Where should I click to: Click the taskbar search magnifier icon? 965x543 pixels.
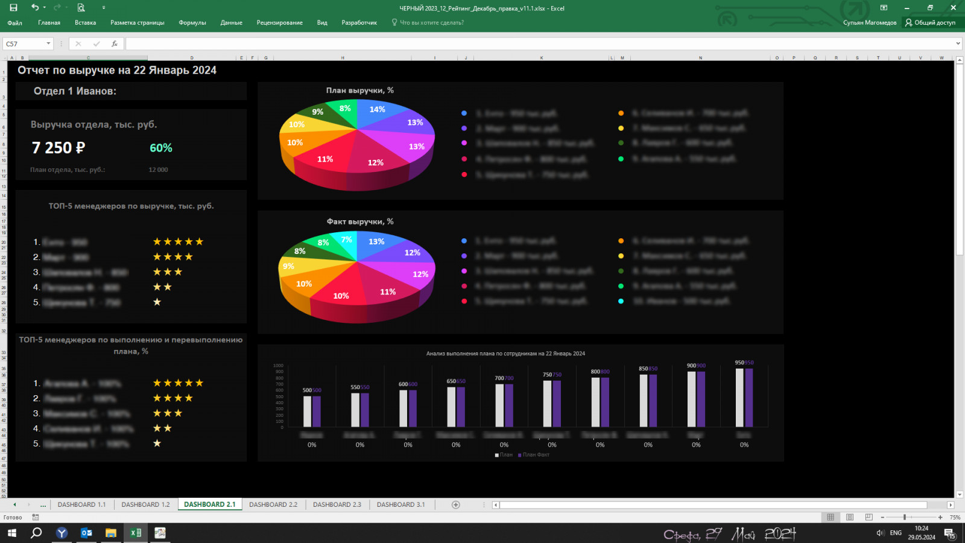point(36,533)
